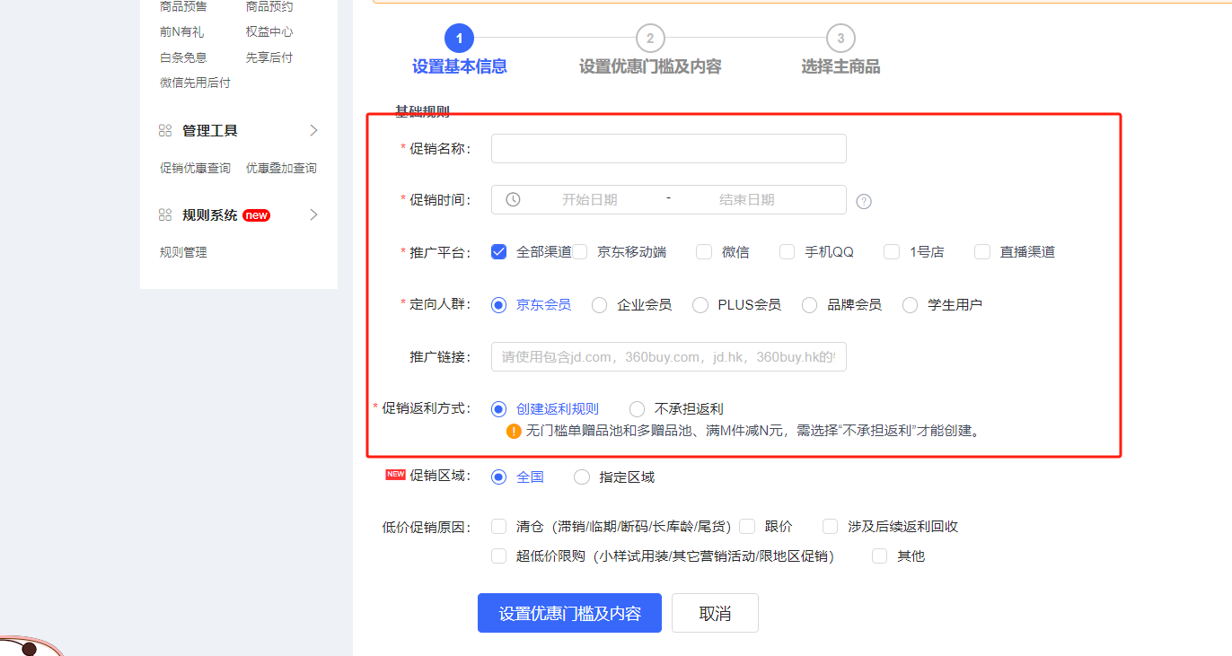Image resolution: width=1232 pixels, height=656 pixels.
Task: Open 规则管理 in sidebar
Action: (183, 253)
